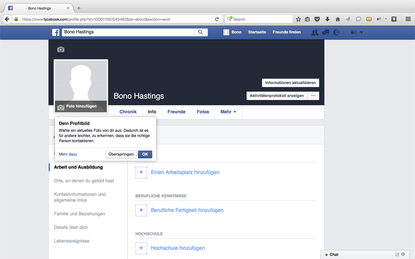Click plus box beside Hochschule hinzufügen
Viewport: 415px width, 259px height.
[x=141, y=248]
